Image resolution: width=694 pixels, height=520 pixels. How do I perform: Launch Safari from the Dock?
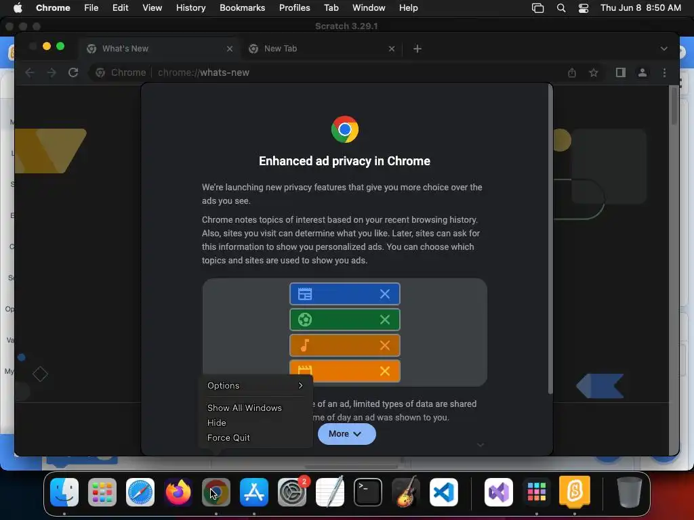coord(140,492)
